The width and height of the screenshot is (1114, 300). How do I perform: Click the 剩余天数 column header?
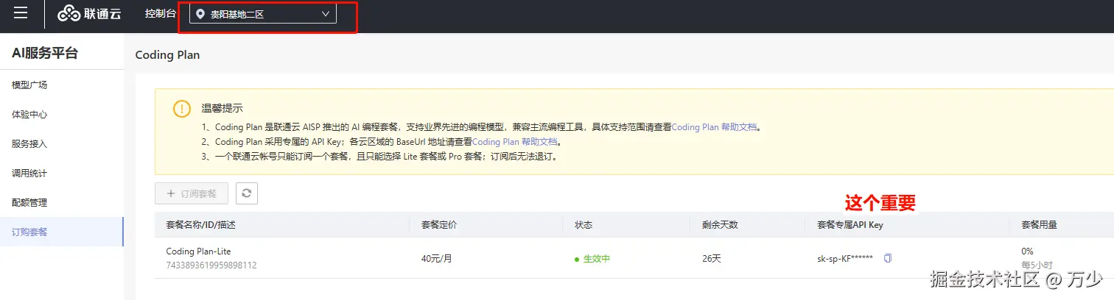click(721, 224)
